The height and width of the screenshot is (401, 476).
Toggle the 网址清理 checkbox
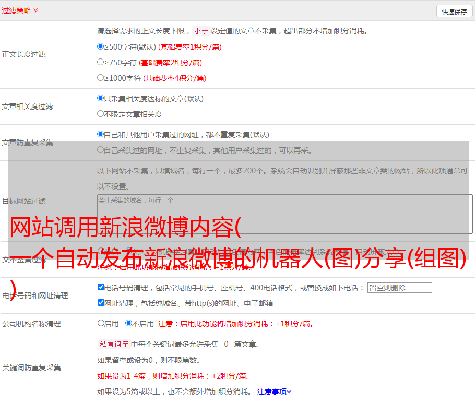tap(101, 303)
